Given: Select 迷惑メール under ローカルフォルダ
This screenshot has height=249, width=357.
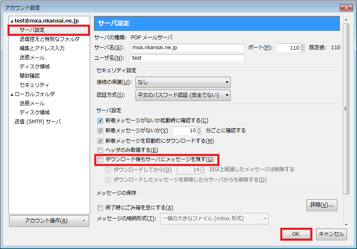Looking at the screenshot, I should click(32, 103).
